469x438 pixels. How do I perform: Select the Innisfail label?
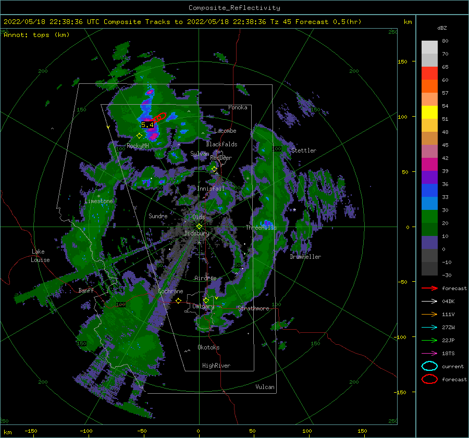211,189
